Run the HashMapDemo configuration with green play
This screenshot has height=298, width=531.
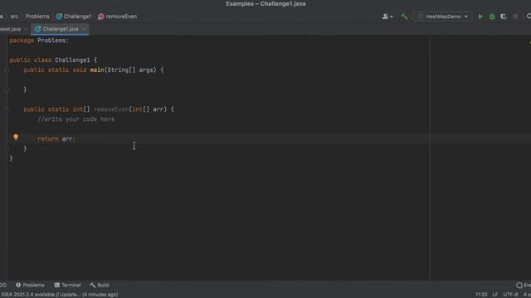[480, 17]
